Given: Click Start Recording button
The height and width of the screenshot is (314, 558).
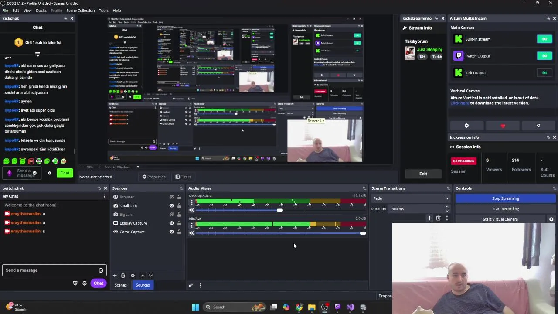Looking at the screenshot, I should point(506,209).
